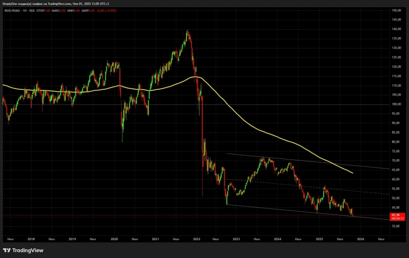Click the 2026 label on the time axis
The width and height of the screenshot is (409, 258).
point(360,239)
